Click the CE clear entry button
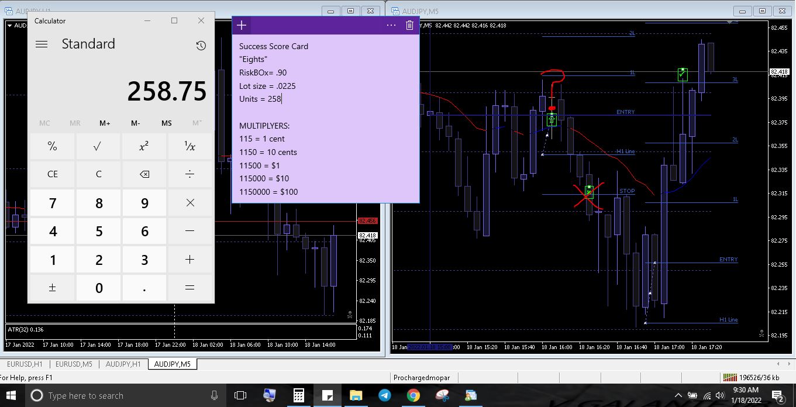Screen dimensions: 796x407 point(52,174)
